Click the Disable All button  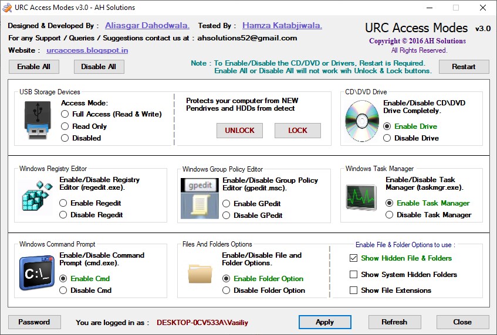tap(99, 67)
